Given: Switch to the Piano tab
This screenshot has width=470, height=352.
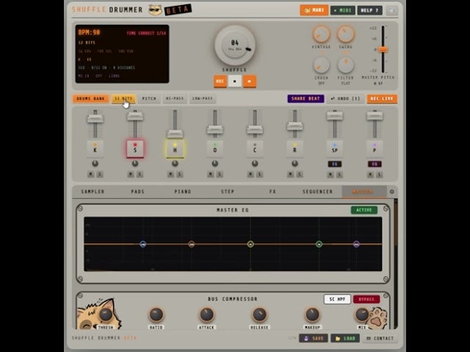Looking at the screenshot, I should pyautogui.click(x=183, y=191).
